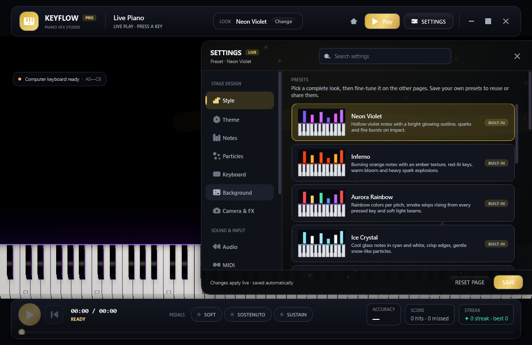Click the Keyboard icon in sidebar
The image size is (532, 345).
click(x=216, y=174)
